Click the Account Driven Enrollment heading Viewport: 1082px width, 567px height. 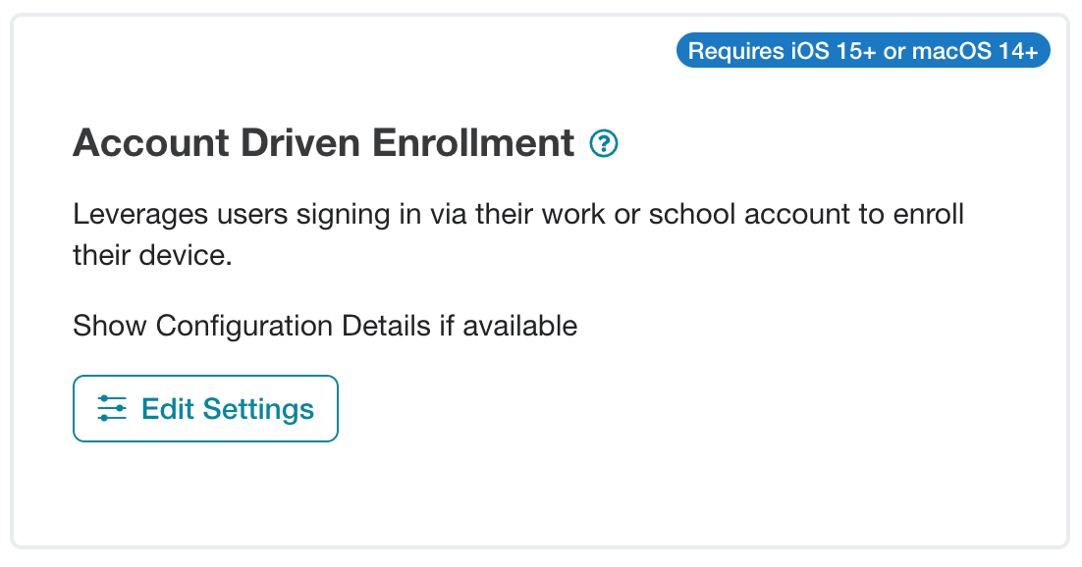click(x=324, y=143)
